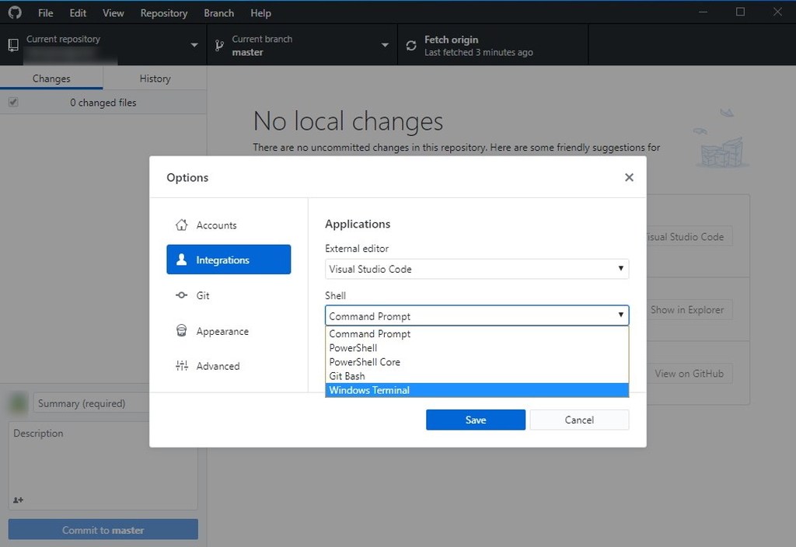Click the add co-authors icon below Description

[x=18, y=500]
